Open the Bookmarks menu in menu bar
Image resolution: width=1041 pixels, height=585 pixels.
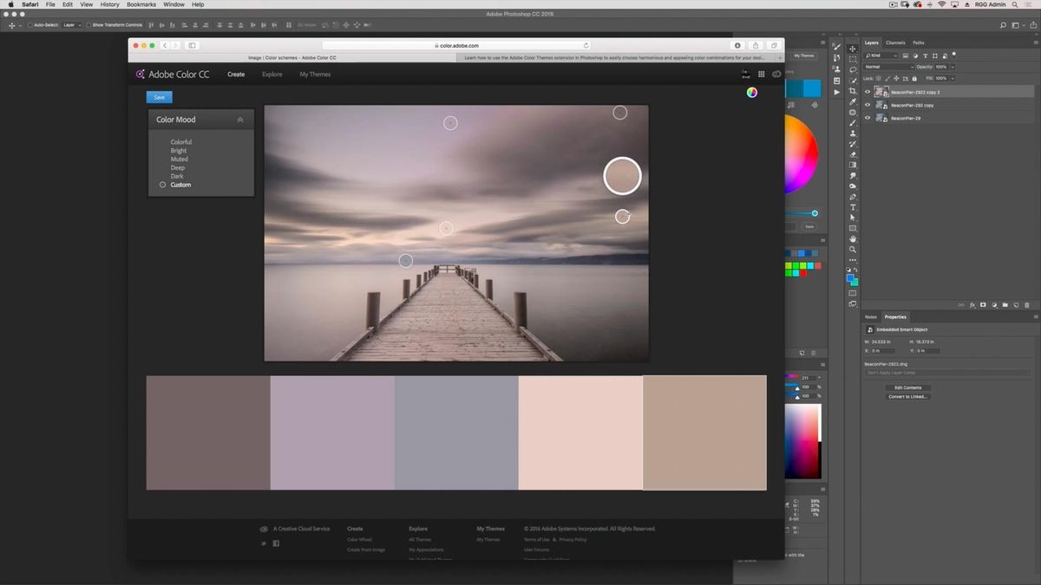pyautogui.click(x=141, y=4)
